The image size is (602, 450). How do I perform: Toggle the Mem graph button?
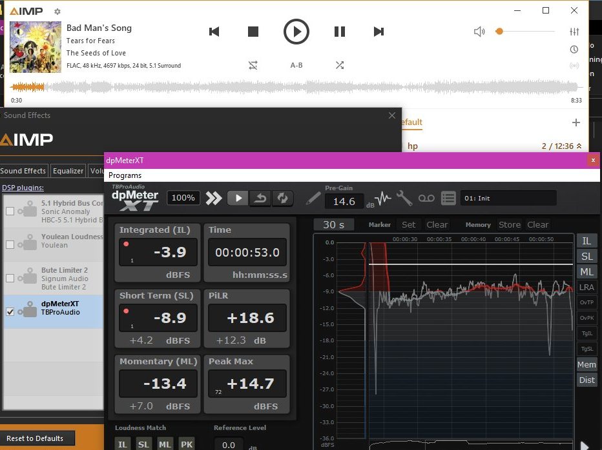[x=586, y=364]
